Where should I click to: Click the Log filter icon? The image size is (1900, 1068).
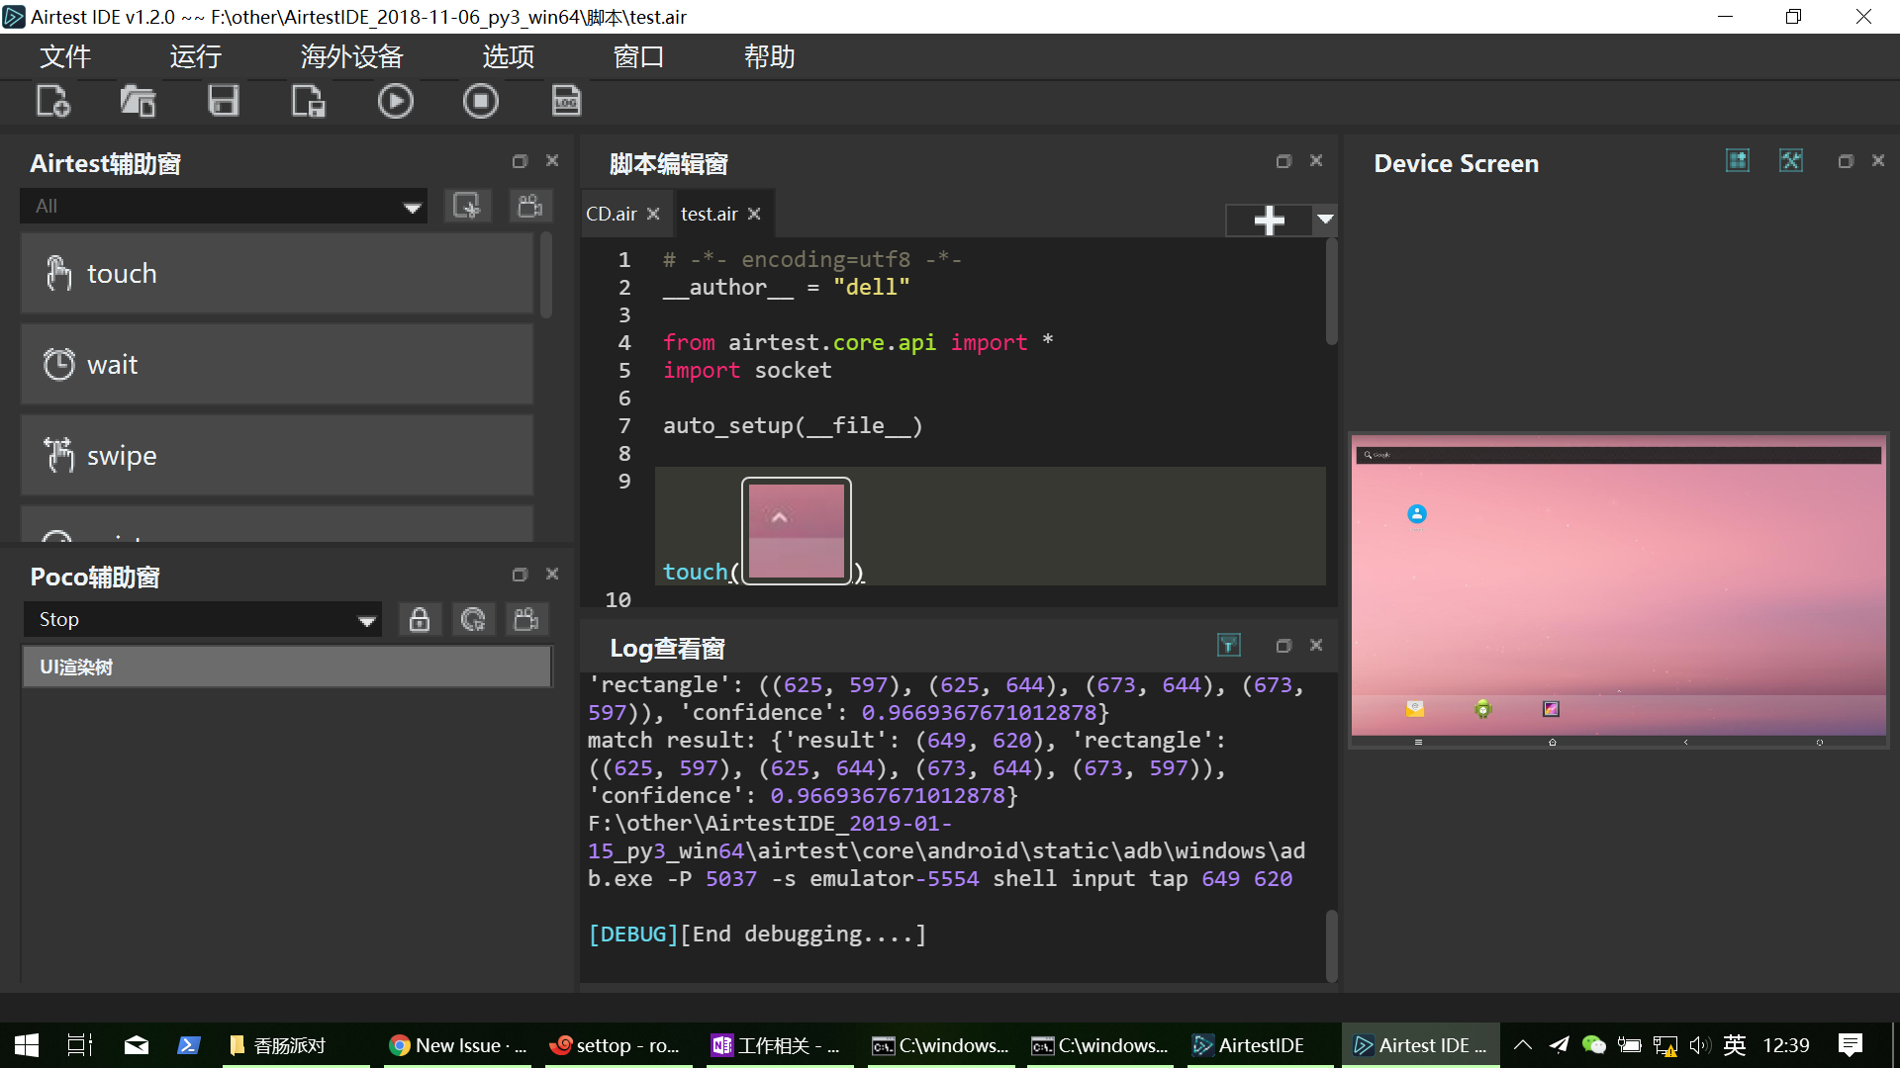click(1229, 645)
